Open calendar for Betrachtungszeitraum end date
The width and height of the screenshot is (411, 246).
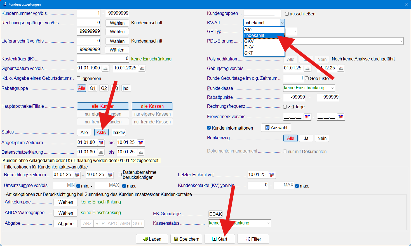click(x=110, y=175)
